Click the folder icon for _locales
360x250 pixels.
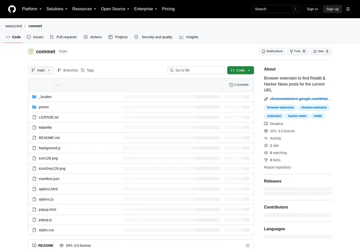click(34, 97)
